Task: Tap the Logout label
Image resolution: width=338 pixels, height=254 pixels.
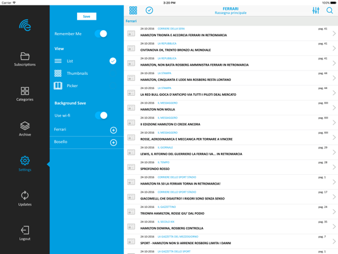Action: tap(24, 239)
